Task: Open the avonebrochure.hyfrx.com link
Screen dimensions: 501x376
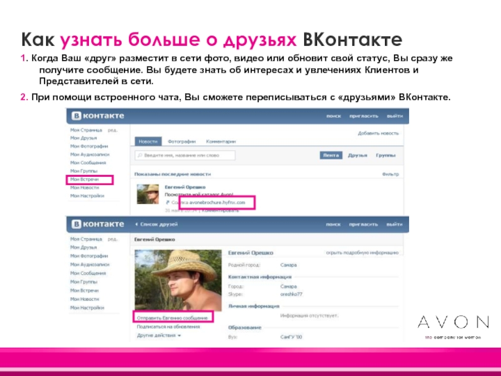Action: pos(217,202)
